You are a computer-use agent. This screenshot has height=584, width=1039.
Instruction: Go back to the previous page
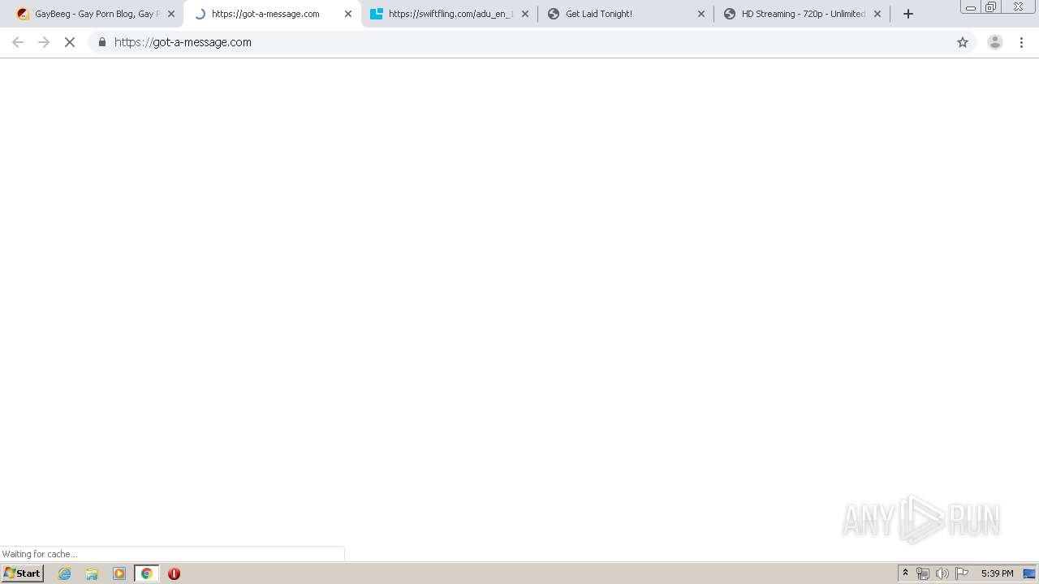[x=18, y=42]
